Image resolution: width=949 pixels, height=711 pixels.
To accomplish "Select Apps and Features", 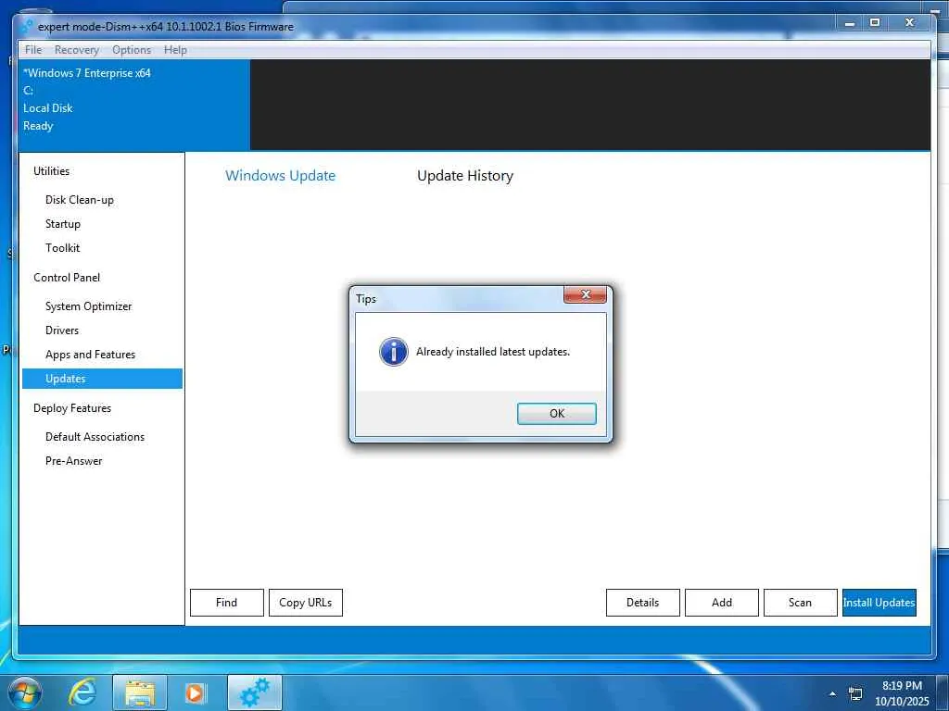I will pyautogui.click(x=90, y=355).
